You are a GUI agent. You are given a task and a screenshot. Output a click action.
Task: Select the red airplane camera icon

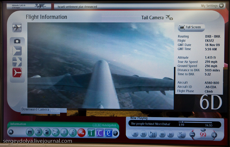click(x=81, y=133)
